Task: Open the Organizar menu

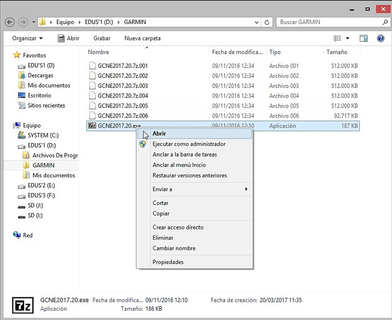Action: [x=28, y=38]
